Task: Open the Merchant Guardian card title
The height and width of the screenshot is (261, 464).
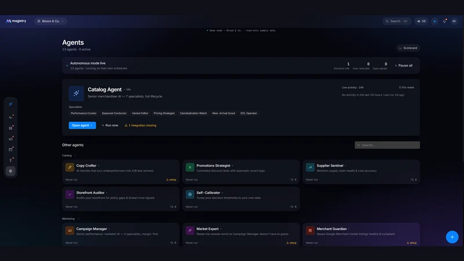Action: tap(331, 229)
